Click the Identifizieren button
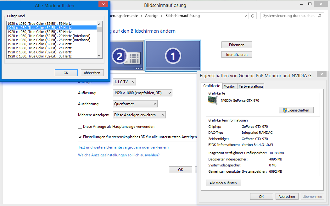 [237, 55]
